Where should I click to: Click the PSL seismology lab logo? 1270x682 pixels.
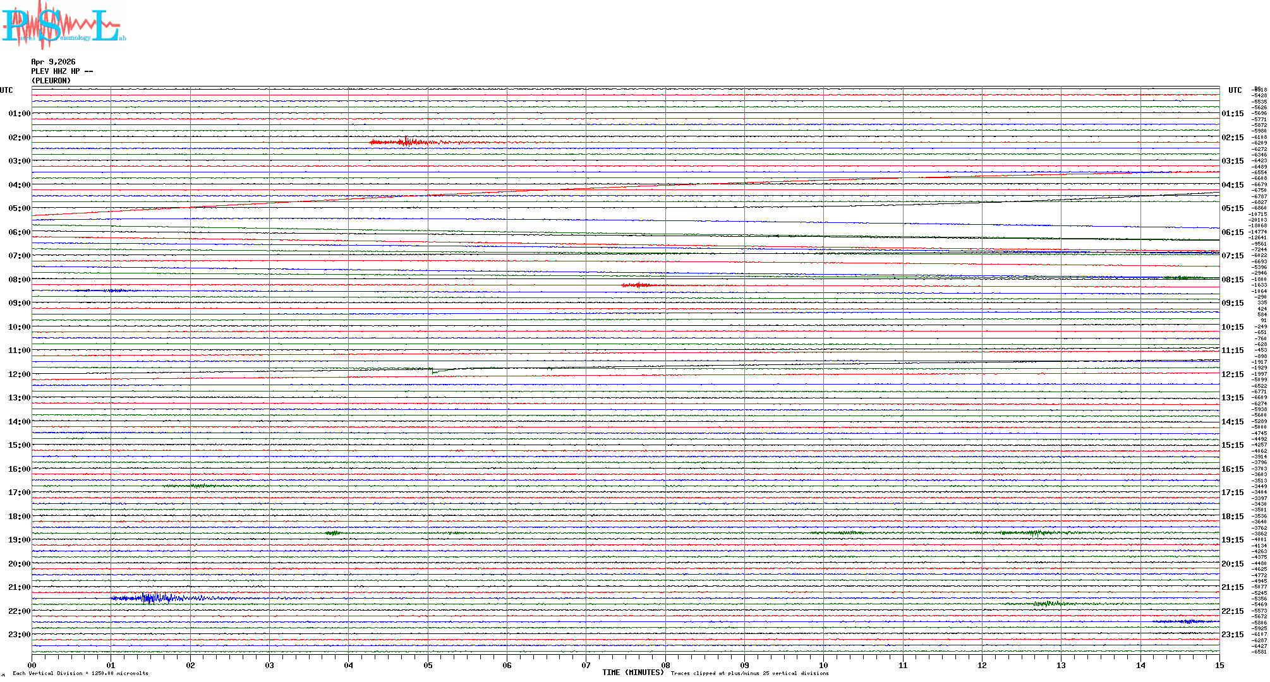coord(63,25)
